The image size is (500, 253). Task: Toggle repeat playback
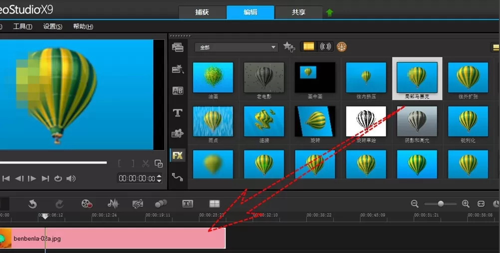click(x=58, y=179)
